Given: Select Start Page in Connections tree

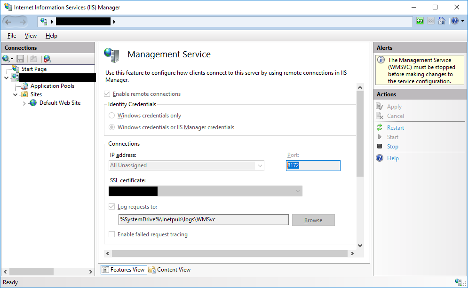Looking at the screenshot, I should pos(34,69).
